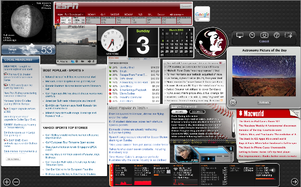Open the iPhoto Mini album dropdown

pos(62,61)
